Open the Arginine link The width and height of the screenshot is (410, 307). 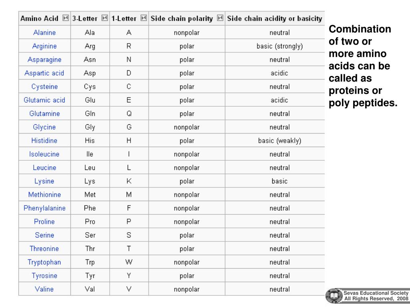coord(44,46)
